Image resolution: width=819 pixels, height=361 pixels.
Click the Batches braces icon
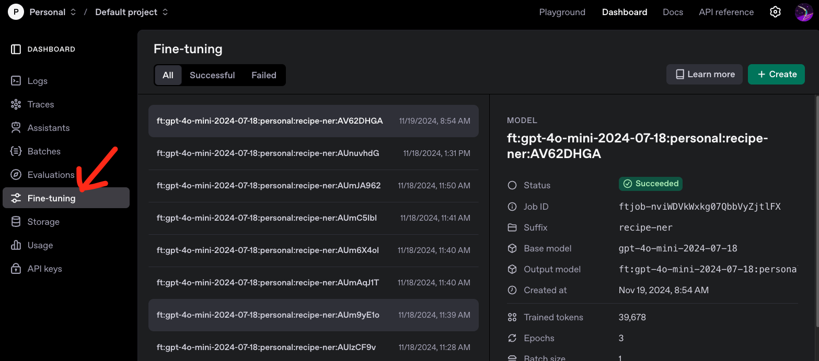point(16,151)
